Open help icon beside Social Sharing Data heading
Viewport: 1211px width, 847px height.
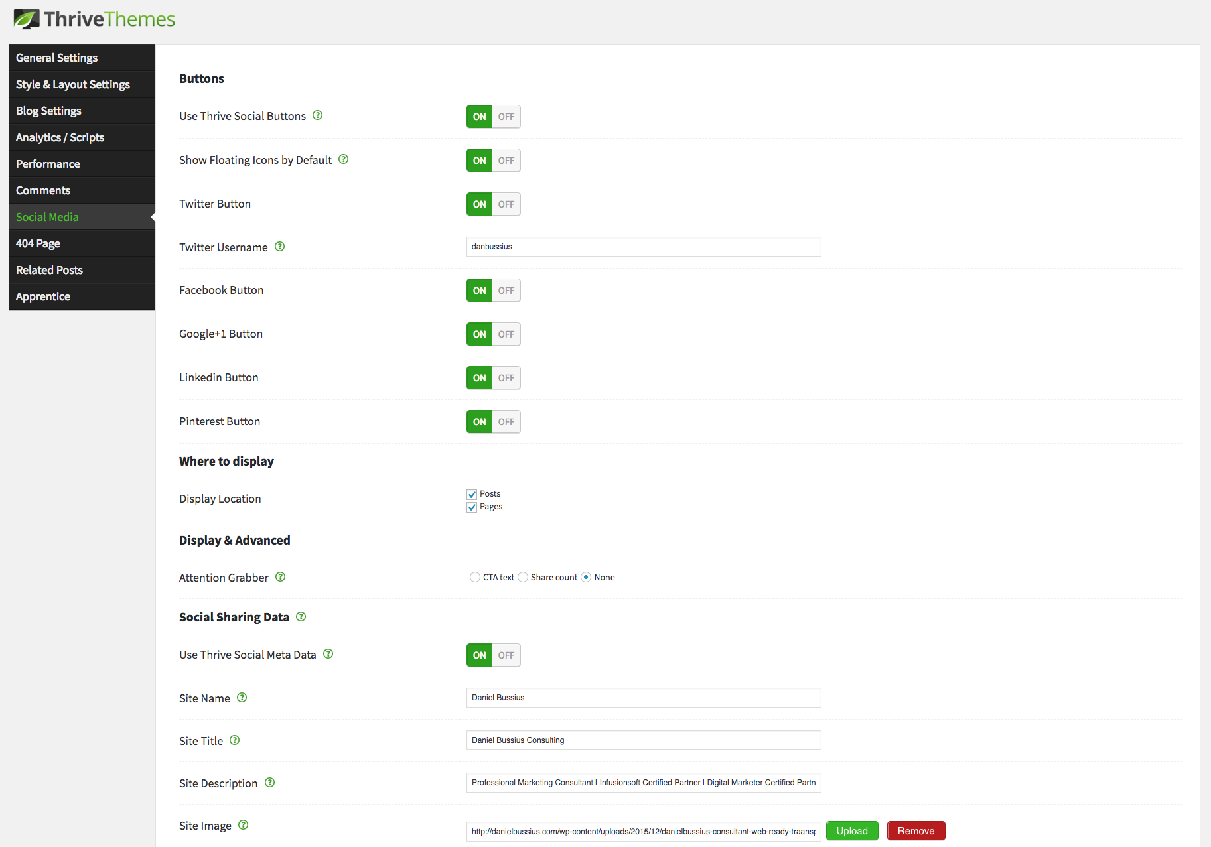click(x=301, y=617)
